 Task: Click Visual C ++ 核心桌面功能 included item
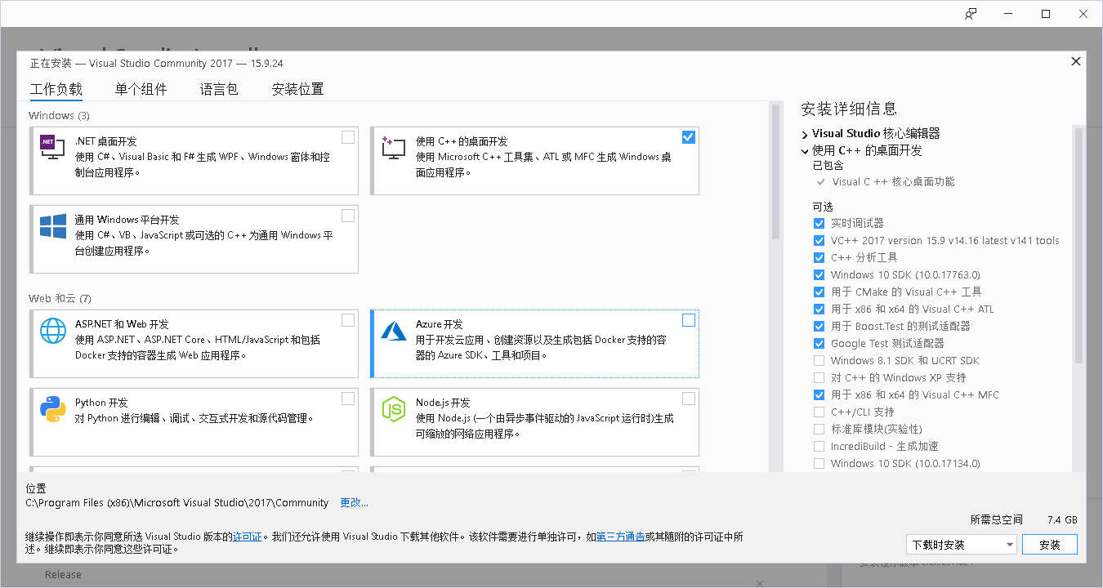tap(893, 181)
